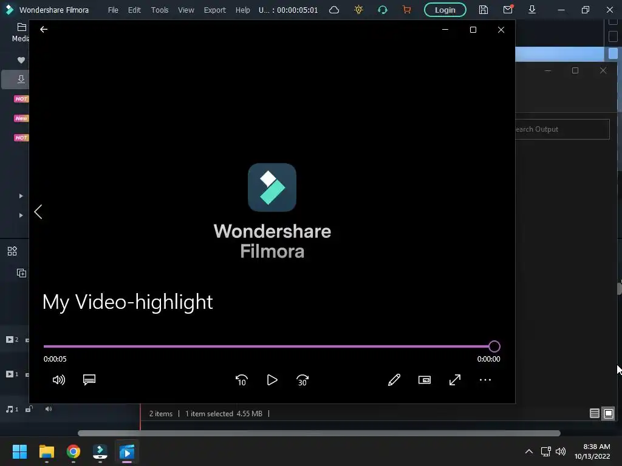Open the View menu
The image size is (622, 466).
click(x=186, y=10)
